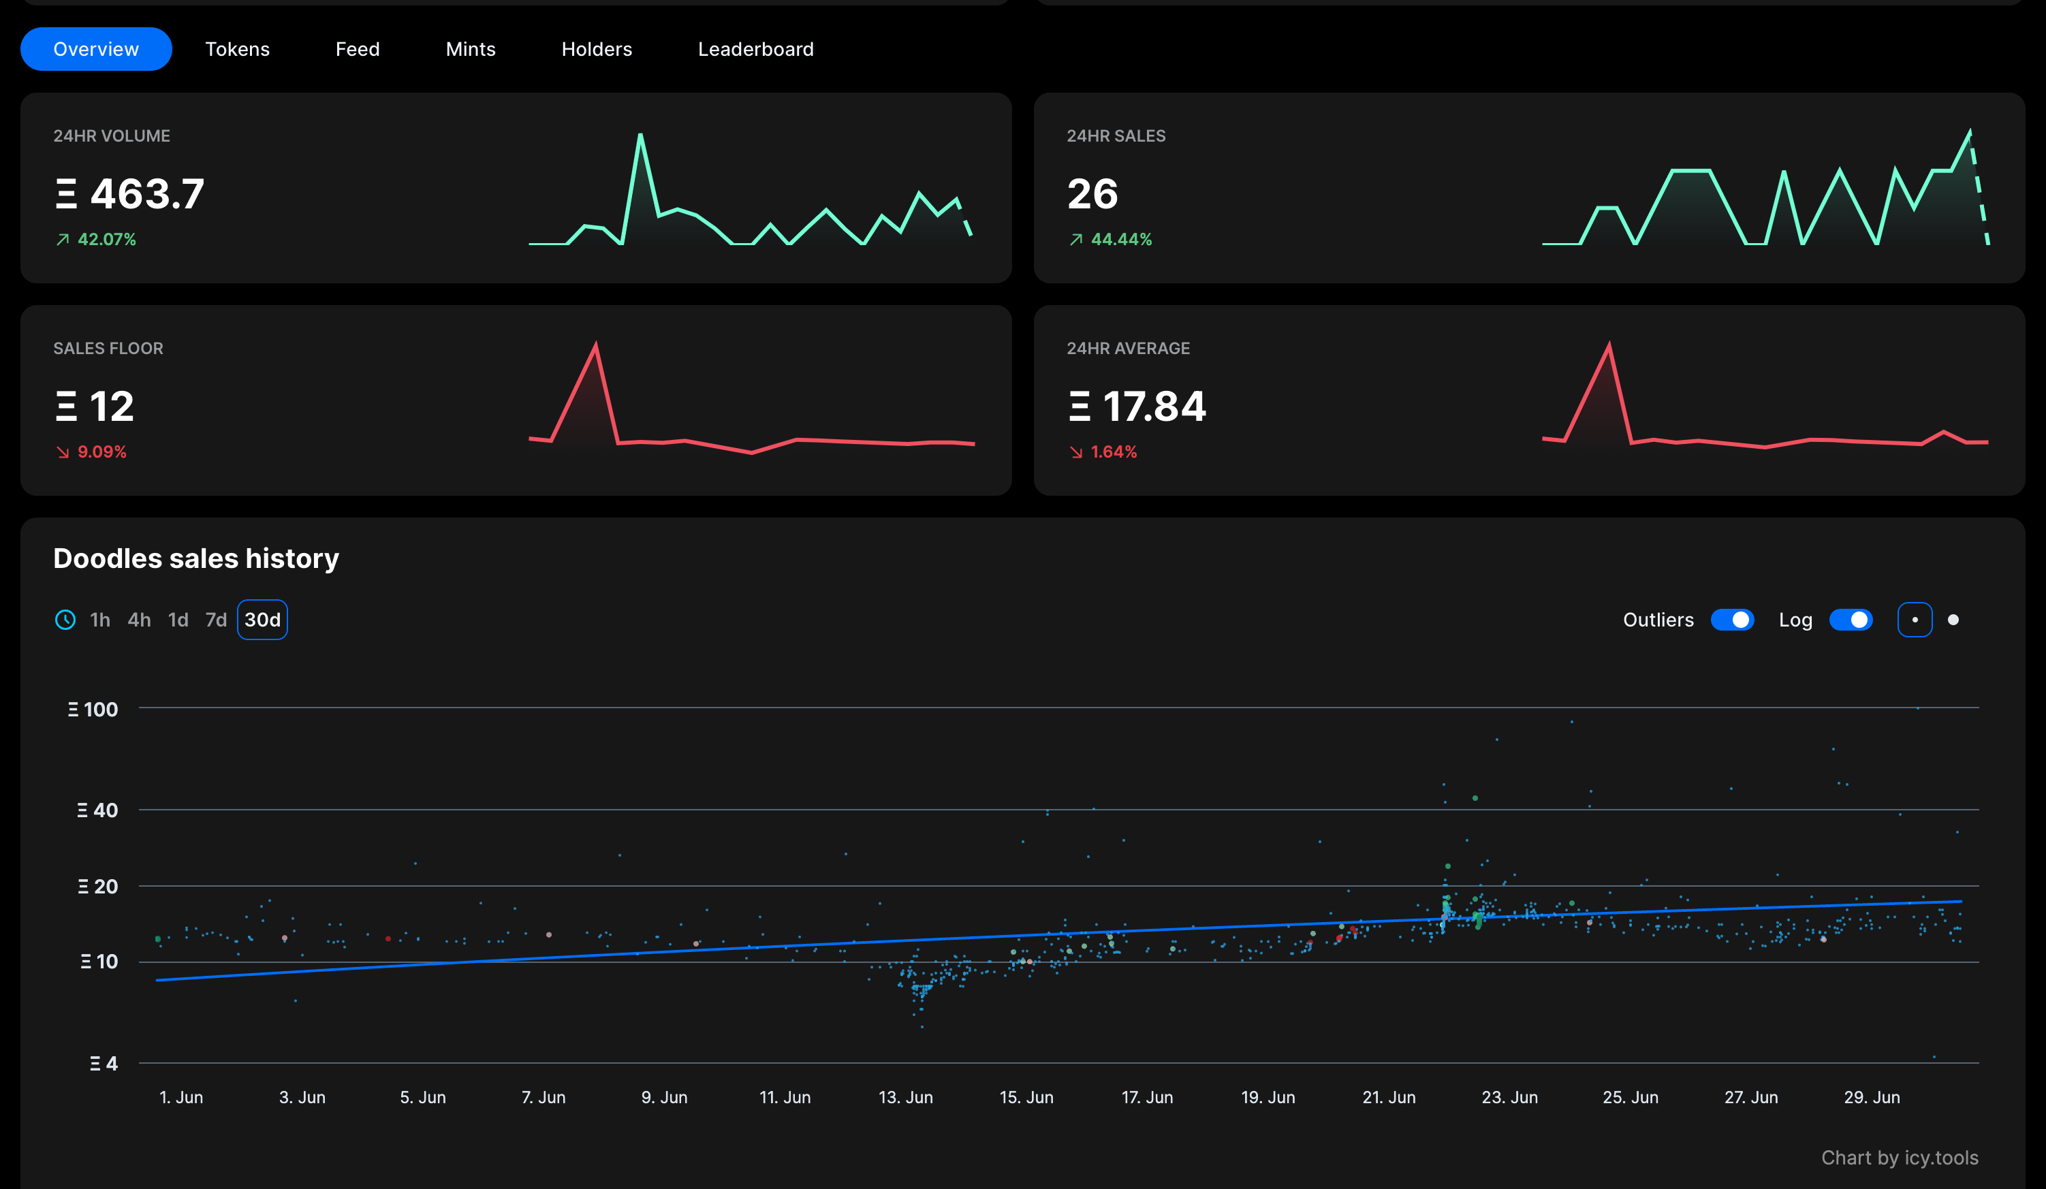This screenshot has width=2046, height=1189.
Task: Switch to the Tokens tab
Action: point(237,49)
